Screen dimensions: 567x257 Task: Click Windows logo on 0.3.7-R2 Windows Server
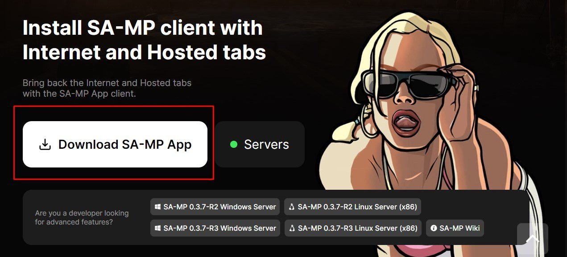click(x=157, y=207)
